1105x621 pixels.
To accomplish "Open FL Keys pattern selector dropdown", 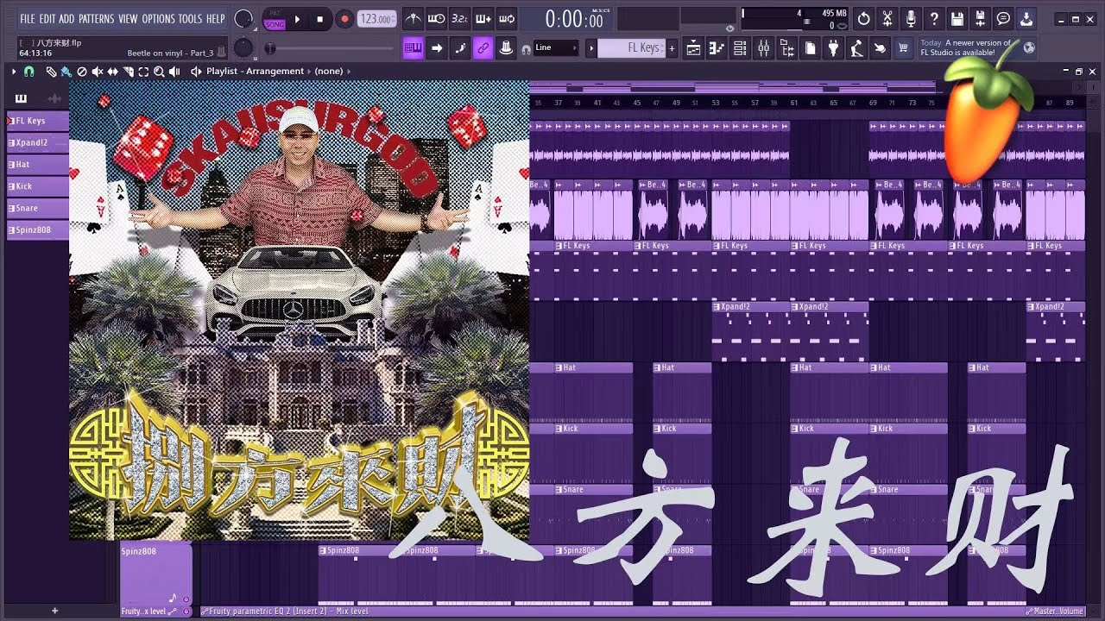I will [632, 48].
